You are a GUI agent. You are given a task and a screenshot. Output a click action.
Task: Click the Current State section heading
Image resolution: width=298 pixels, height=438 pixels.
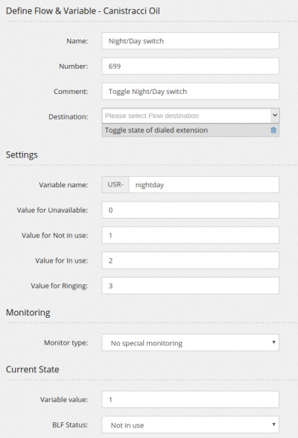[x=32, y=369]
